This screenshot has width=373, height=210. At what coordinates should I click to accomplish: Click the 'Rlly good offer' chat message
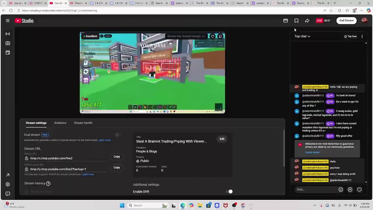[344, 136]
